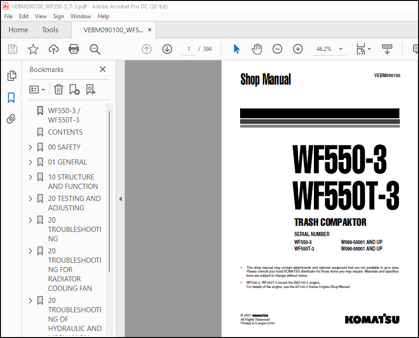Open the Sign menu
The height and width of the screenshot is (338, 419).
58,16
